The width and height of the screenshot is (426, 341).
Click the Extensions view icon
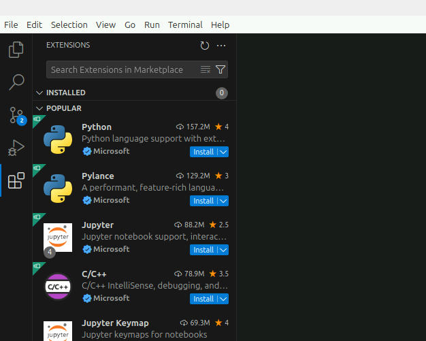point(16,180)
